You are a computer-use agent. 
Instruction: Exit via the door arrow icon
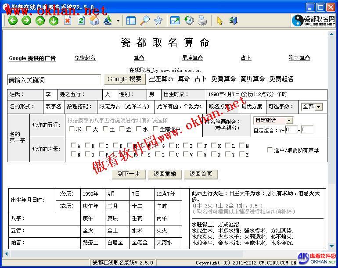coord(233,21)
